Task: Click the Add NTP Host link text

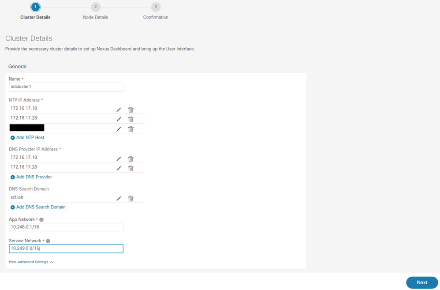Action: click(30, 137)
